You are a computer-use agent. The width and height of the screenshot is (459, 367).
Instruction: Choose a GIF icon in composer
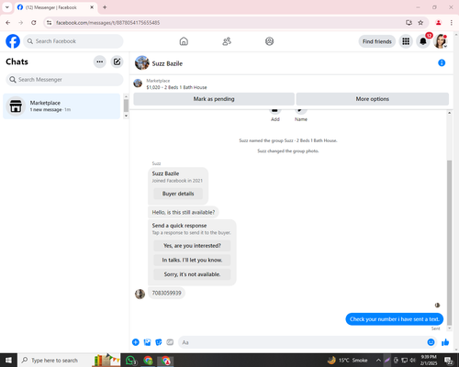[x=170, y=342]
